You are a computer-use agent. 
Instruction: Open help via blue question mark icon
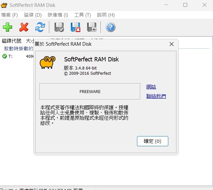coord(111,27)
